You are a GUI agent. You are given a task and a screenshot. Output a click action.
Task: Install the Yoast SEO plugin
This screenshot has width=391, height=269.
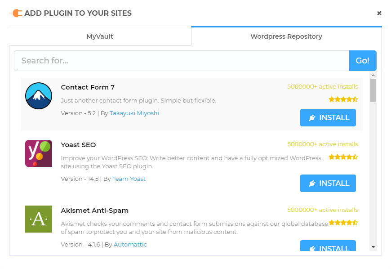[328, 183]
